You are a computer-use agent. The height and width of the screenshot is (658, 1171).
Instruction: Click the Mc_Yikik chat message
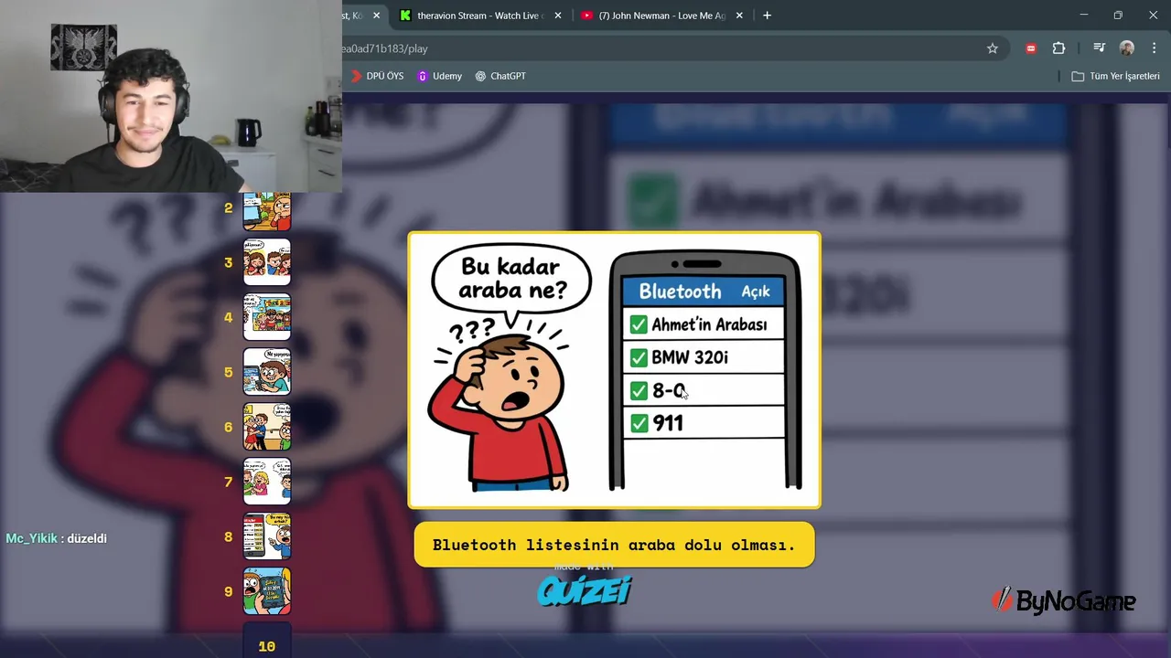[x=57, y=538]
